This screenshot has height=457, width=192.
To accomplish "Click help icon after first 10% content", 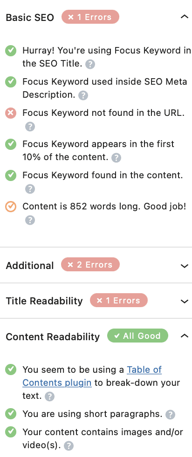I will point(116,158).
